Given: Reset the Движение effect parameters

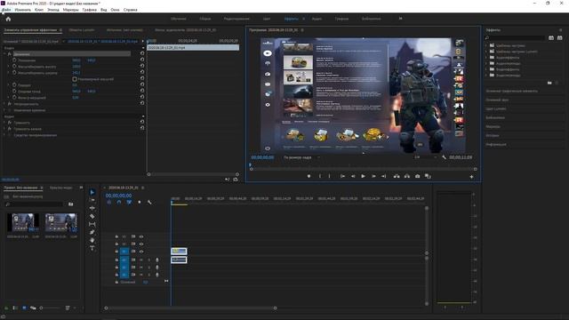Looking at the screenshot, I should click(x=142, y=53).
